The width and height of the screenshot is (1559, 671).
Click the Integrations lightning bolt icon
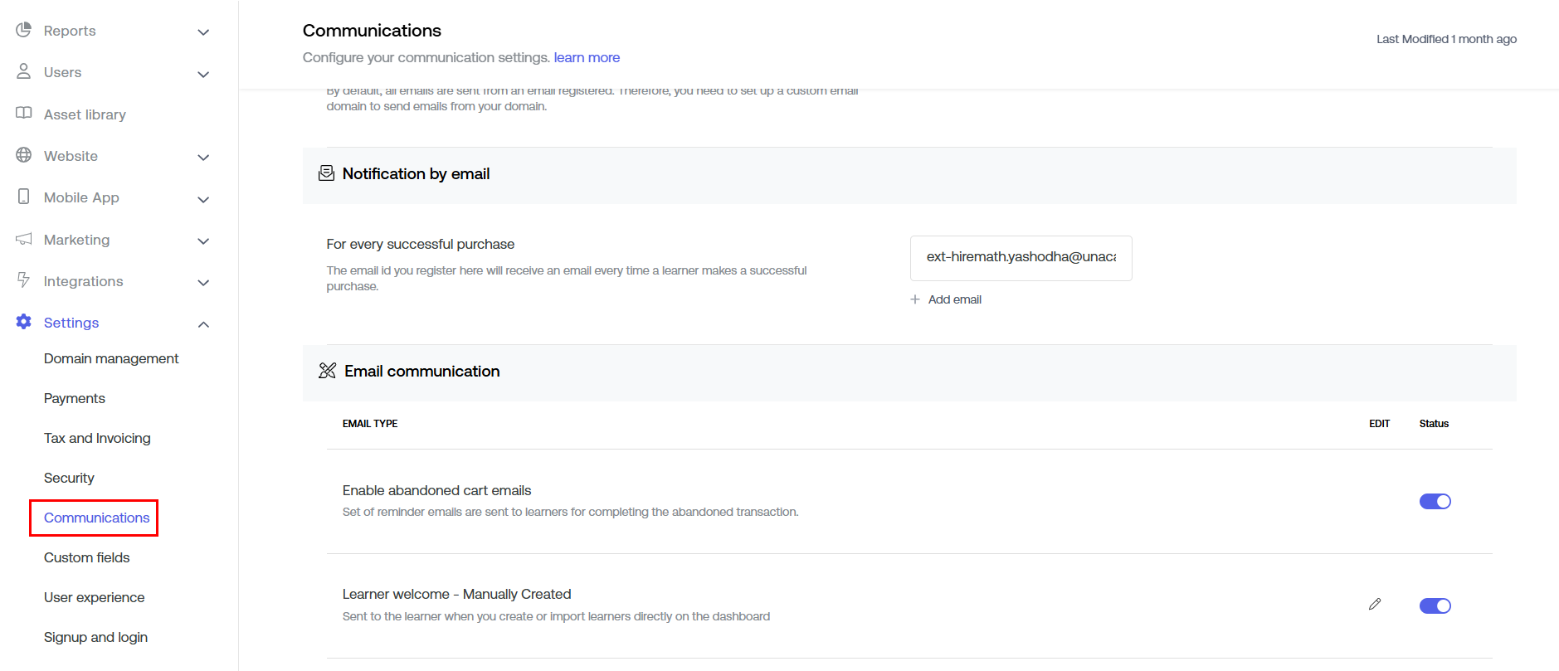pos(23,280)
